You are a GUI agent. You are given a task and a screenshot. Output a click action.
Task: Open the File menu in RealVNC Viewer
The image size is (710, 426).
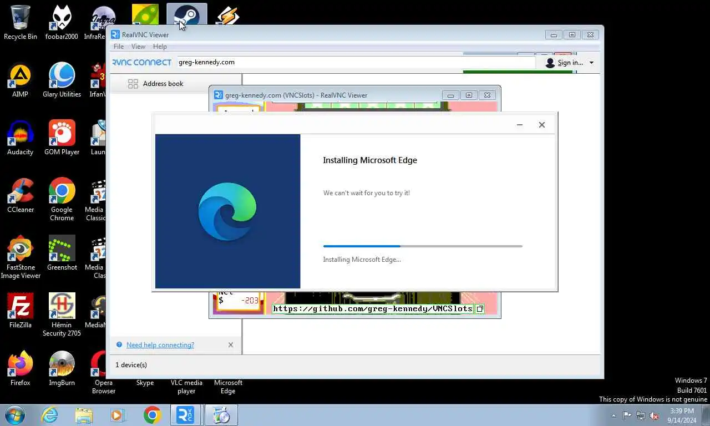(119, 47)
